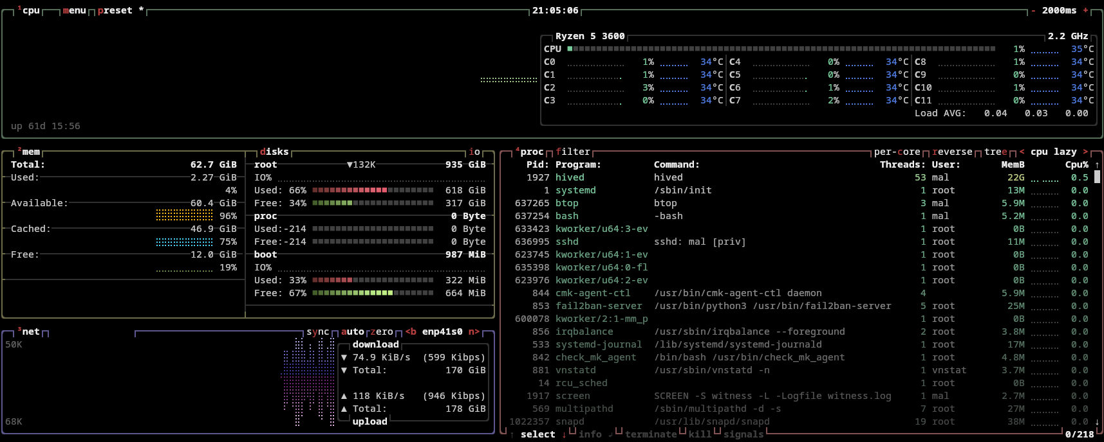Toggle io mode in disks panel
The height and width of the screenshot is (442, 1104).
474,152
